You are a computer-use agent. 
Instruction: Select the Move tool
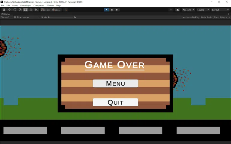click(9, 10)
